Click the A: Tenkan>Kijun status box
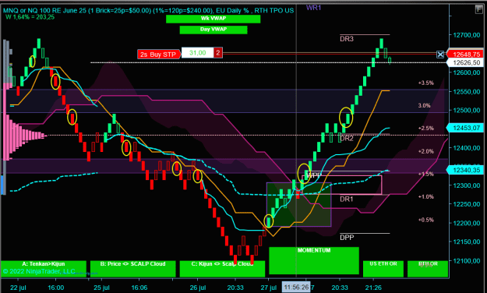 pos(44,269)
